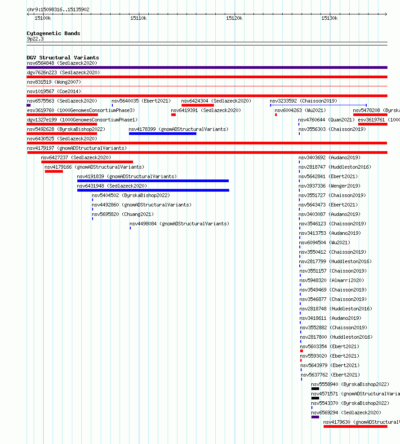This screenshot has width=400, height=444.
Task: Click nsv5603354 (Ebert2021) variant label
Action: [x=329, y=346]
